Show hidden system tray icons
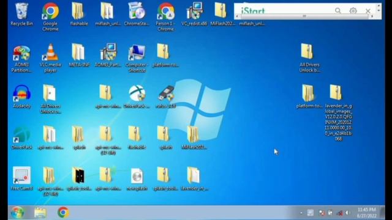 (x=301, y=213)
